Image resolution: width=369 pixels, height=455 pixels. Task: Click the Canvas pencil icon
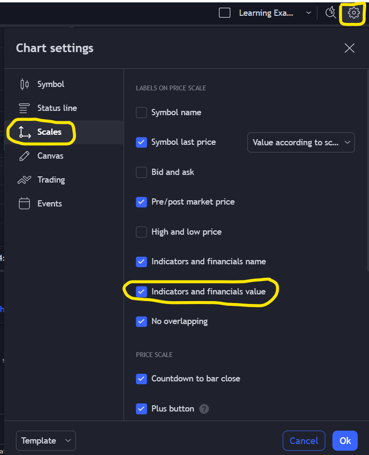pyautogui.click(x=24, y=156)
